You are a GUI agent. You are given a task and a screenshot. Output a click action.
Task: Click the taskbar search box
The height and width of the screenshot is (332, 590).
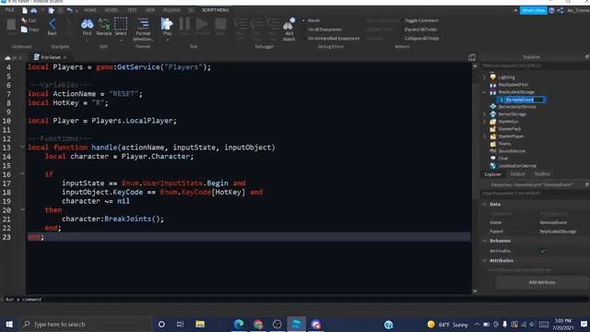point(85,324)
